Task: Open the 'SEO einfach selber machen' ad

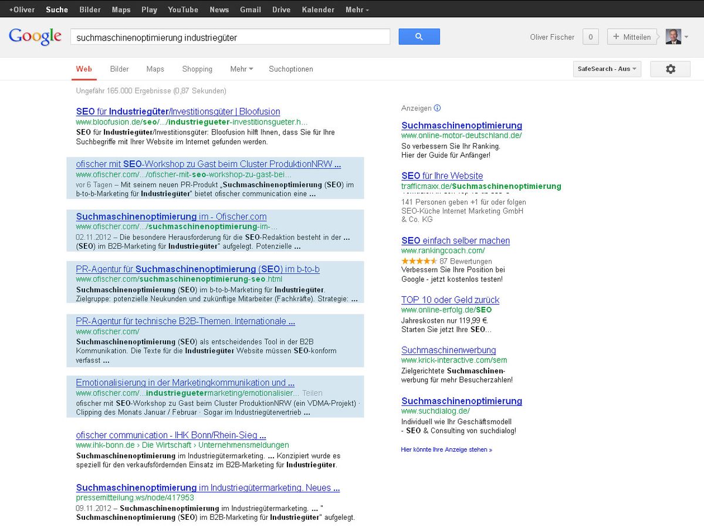Action: (456, 241)
